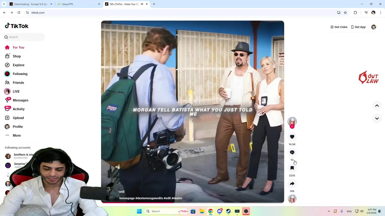The height and width of the screenshot is (216, 385).
Task: Open the taskbar clock showing 3:07 PM
Action: 372,211
